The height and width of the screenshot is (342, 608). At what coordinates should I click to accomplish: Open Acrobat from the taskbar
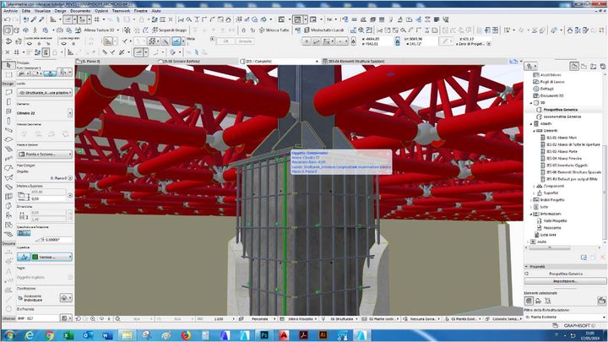[303, 334]
